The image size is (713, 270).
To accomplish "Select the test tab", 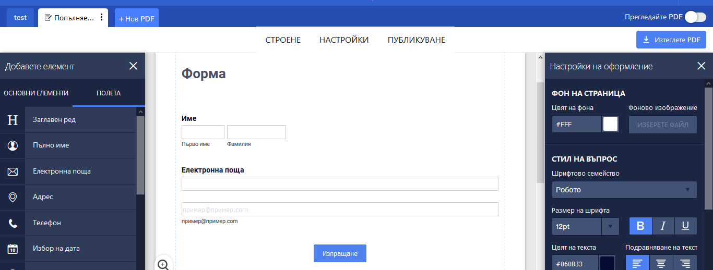I will click(x=20, y=18).
